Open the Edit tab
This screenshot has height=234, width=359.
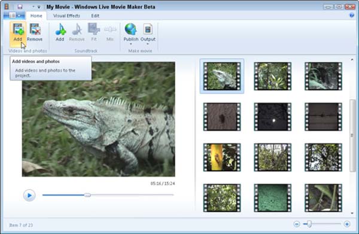(x=95, y=16)
